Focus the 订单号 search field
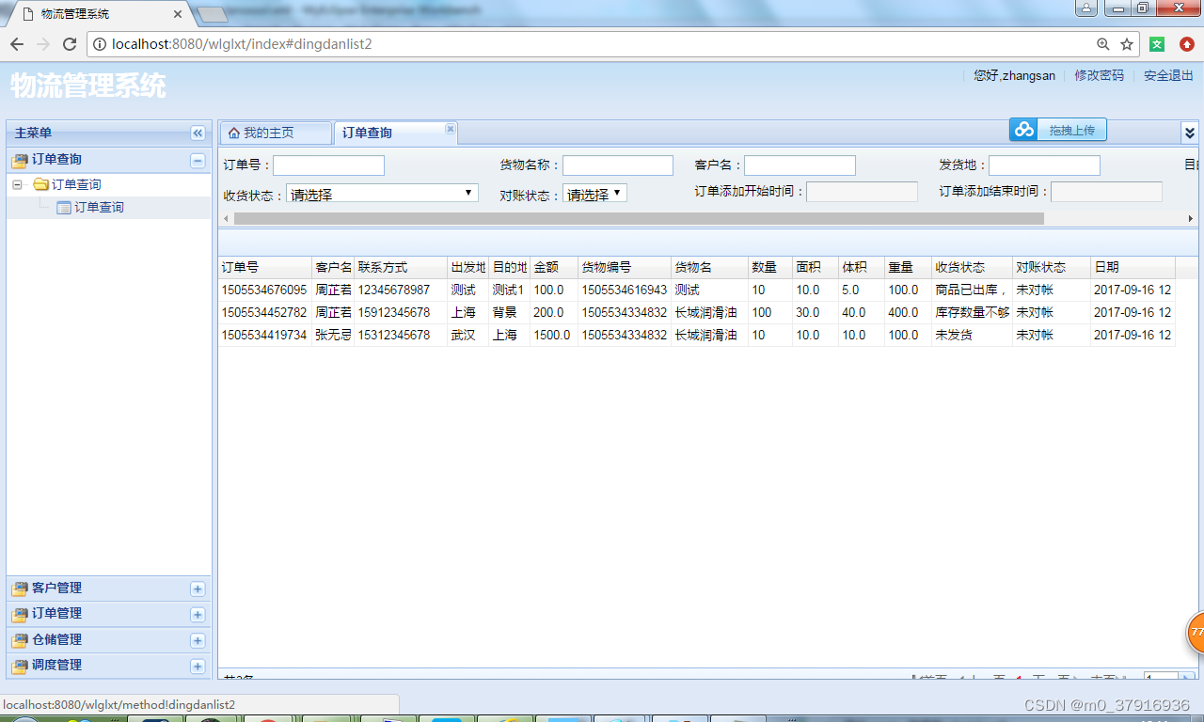1204x722 pixels. tap(329, 165)
